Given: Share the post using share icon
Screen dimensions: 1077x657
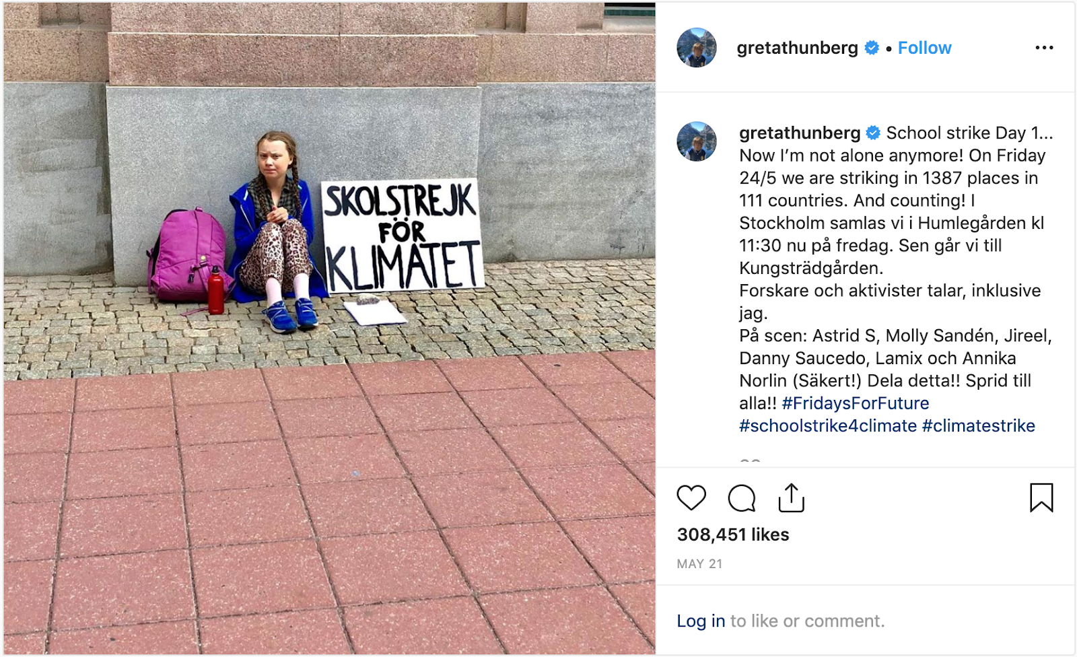Looking at the screenshot, I should (x=792, y=498).
